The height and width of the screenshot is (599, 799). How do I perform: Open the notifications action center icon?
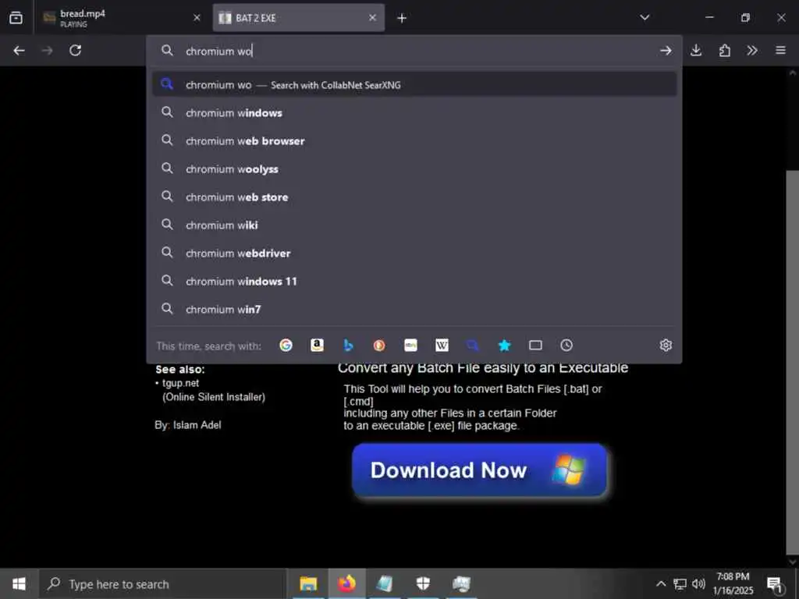[775, 584]
